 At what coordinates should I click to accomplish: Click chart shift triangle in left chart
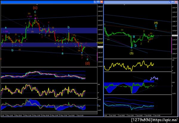37,4
